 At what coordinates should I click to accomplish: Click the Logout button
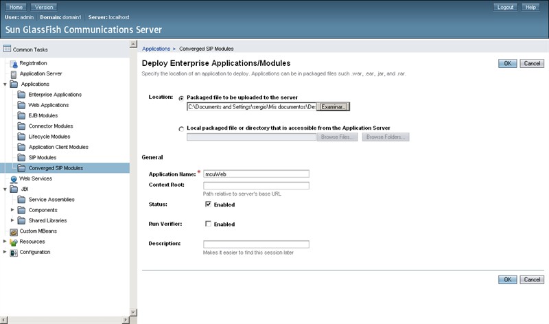[505, 7]
